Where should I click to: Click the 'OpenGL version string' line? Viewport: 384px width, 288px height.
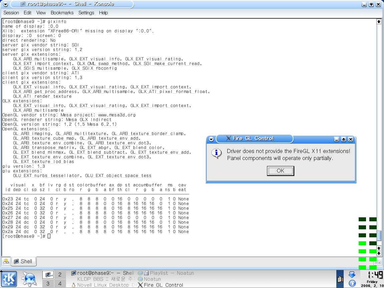point(60,124)
